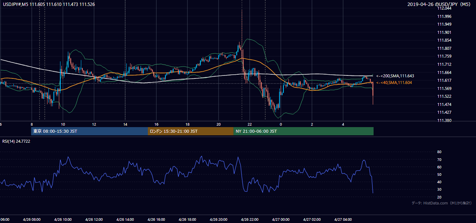
Task: Select the NY 21:00-06:00 JST session bar
Action: coord(304,131)
